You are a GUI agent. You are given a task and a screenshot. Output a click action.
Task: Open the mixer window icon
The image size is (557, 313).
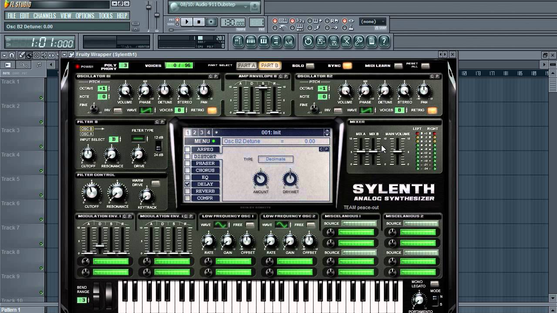289,41
